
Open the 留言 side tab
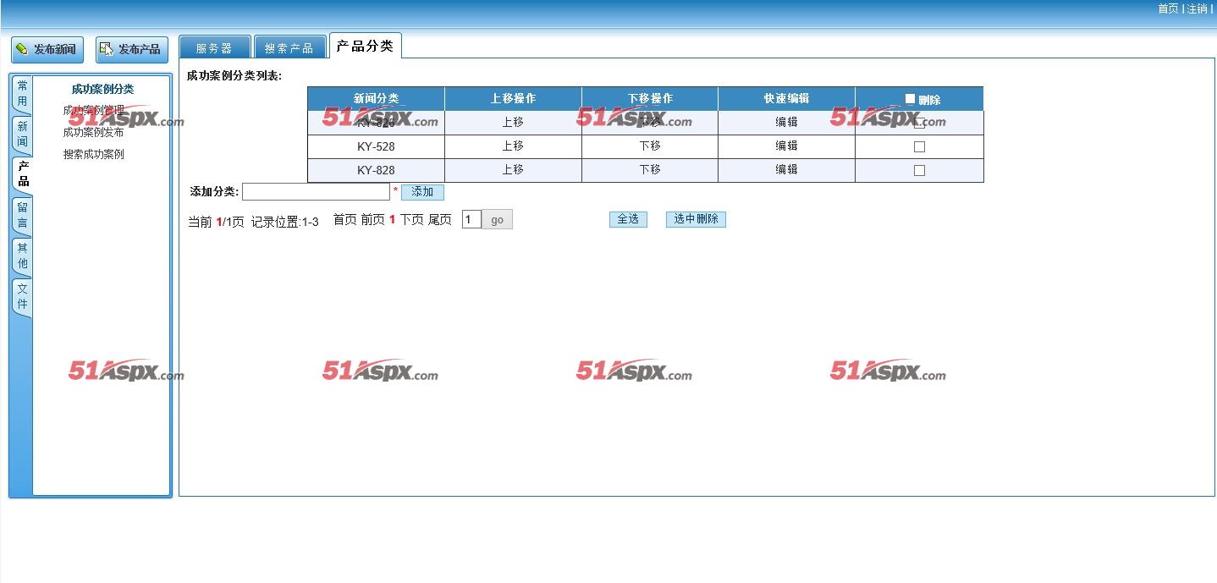(x=22, y=215)
